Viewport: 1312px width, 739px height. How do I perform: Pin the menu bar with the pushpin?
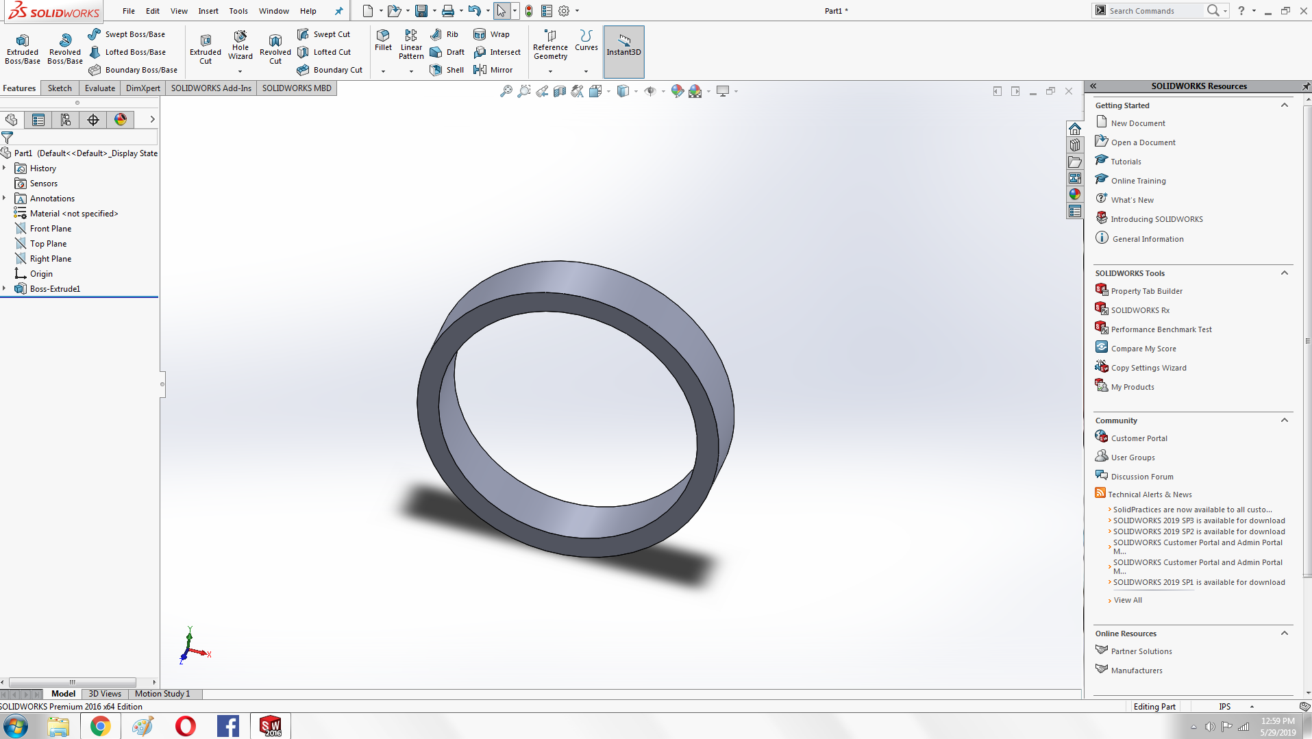pos(338,11)
